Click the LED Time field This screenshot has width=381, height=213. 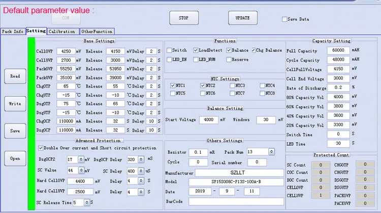tap(338, 144)
